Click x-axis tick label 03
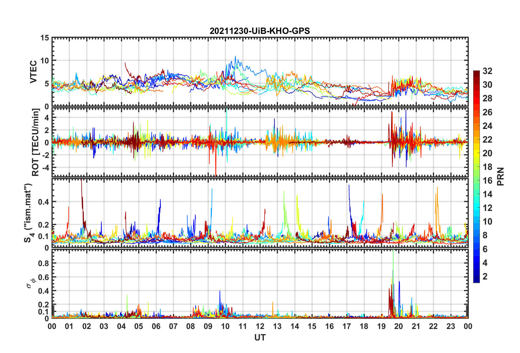Image resolution: width=520 pixels, height=353 pixels. (104, 326)
